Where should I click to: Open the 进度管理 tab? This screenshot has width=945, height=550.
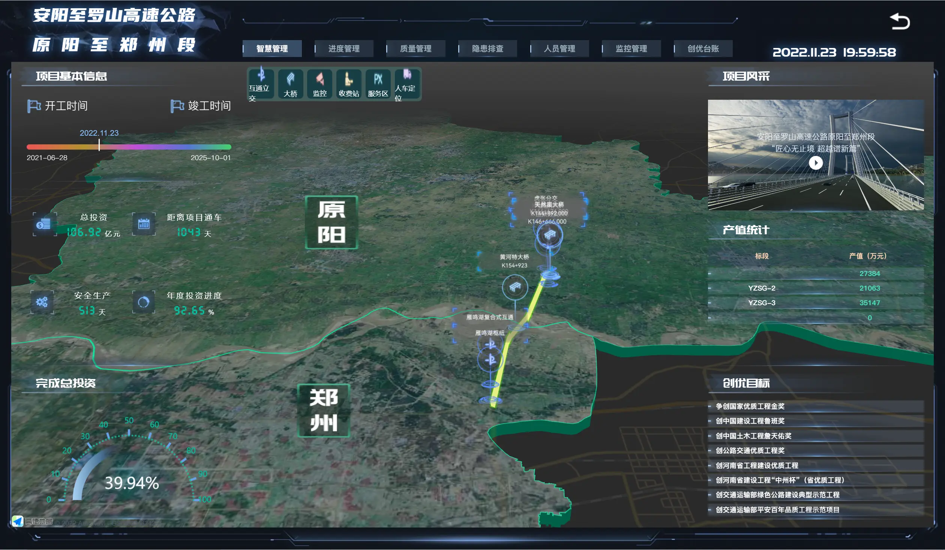(x=344, y=49)
